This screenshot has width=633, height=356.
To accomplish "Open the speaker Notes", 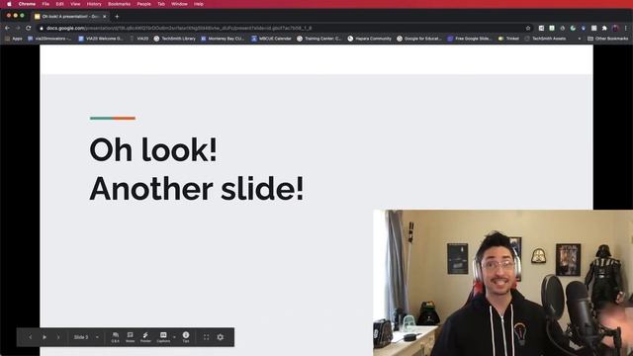I will pos(130,337).
